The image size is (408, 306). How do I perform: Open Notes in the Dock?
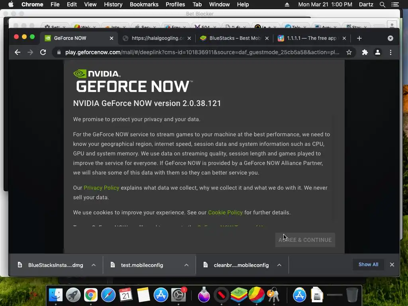[143, 295]
